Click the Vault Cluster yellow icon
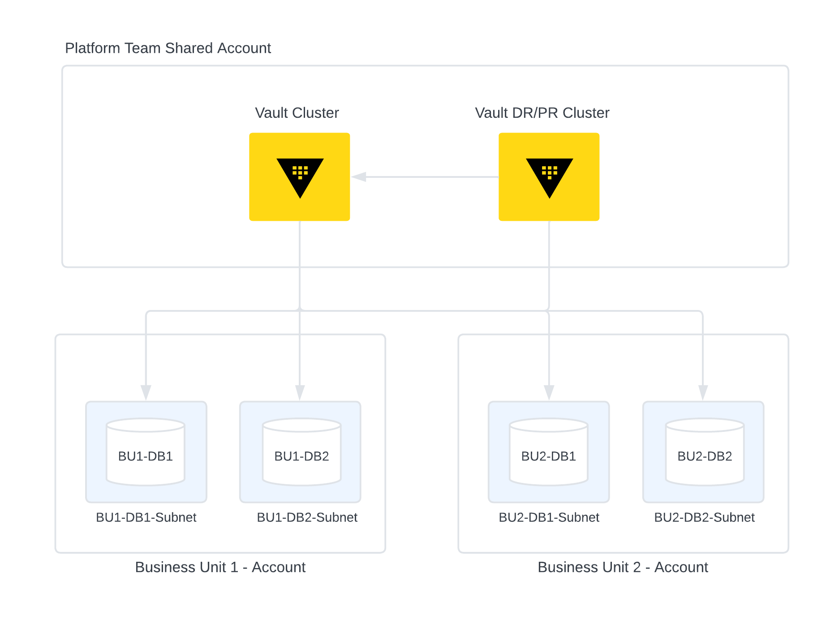This screenshot has height=620, width=839. click(x=299, y=177)
